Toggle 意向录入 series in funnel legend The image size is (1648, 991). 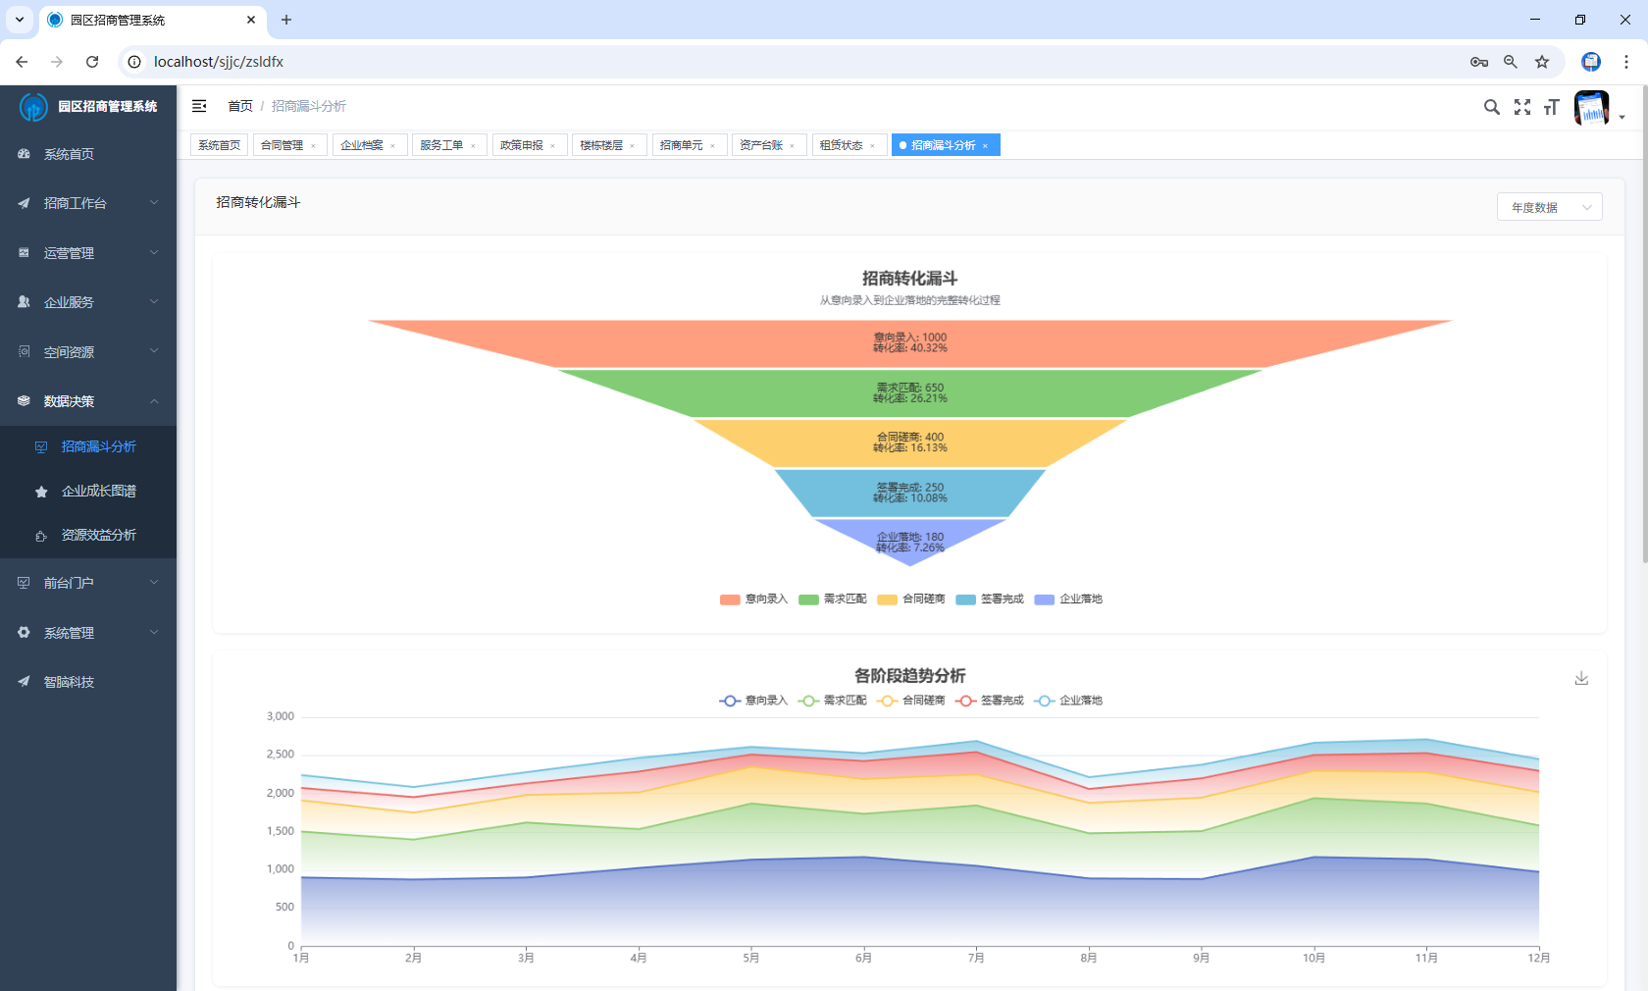753,600
